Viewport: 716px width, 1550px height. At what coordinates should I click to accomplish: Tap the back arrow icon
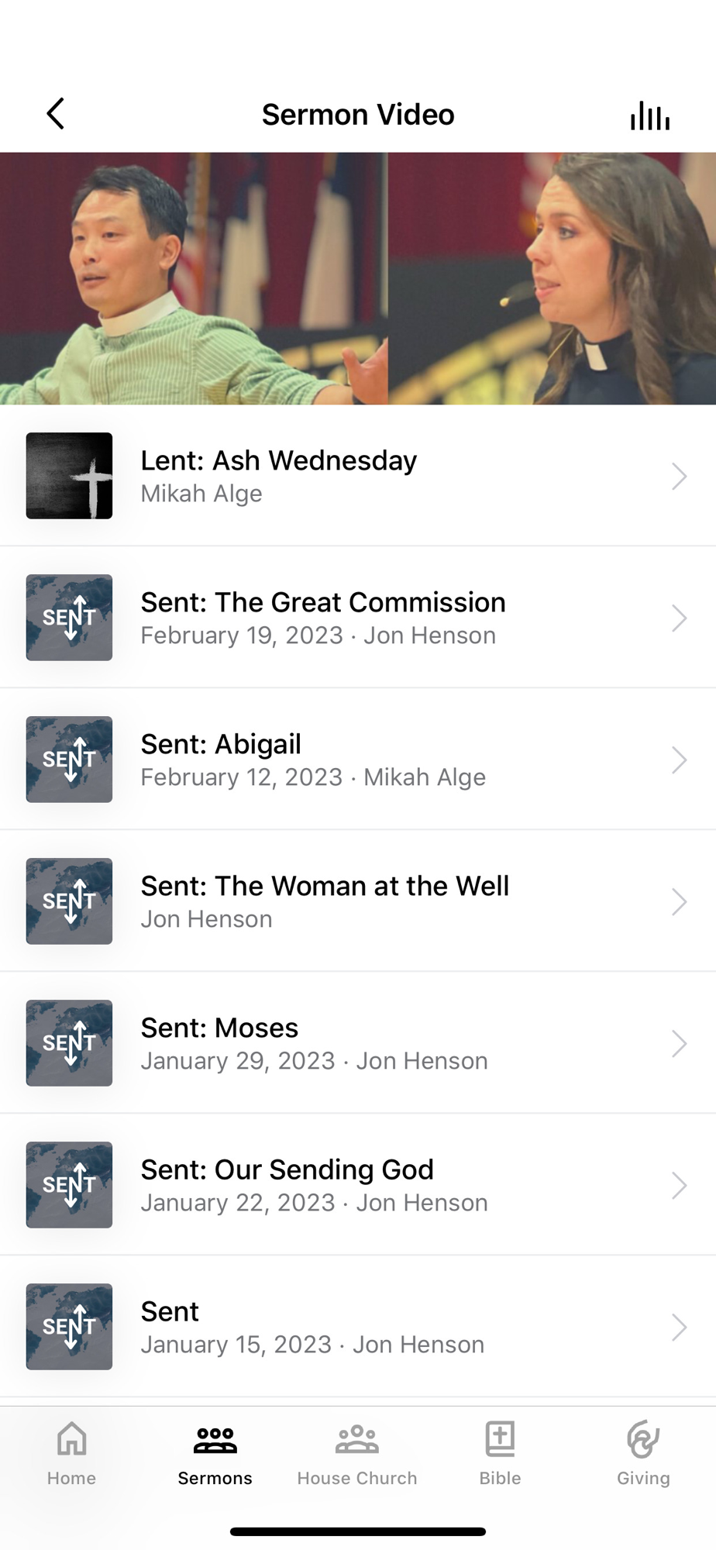click(x=56, y=114)
